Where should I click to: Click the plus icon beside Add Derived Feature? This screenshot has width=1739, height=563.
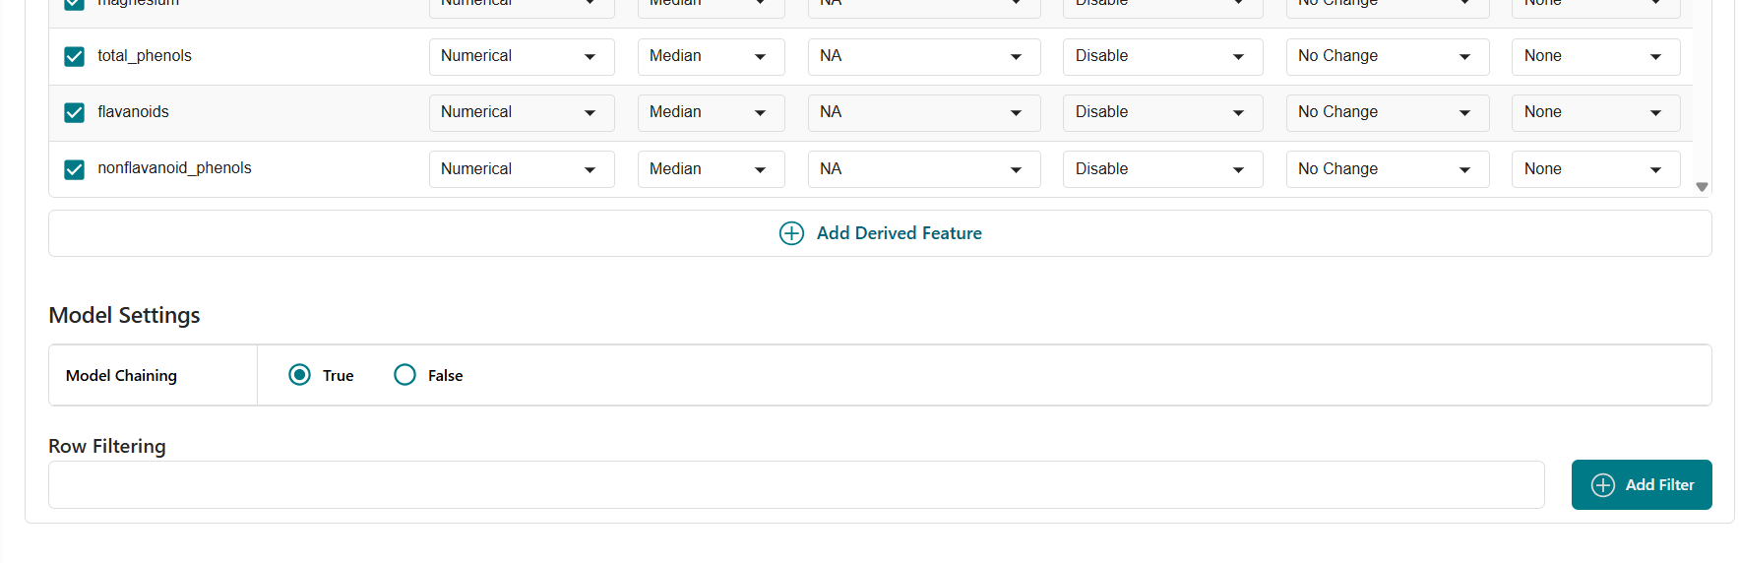click(x=791, y=233)
